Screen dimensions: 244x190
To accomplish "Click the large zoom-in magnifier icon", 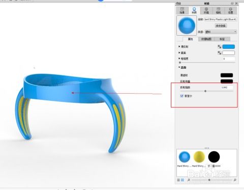I will [235, 180].
